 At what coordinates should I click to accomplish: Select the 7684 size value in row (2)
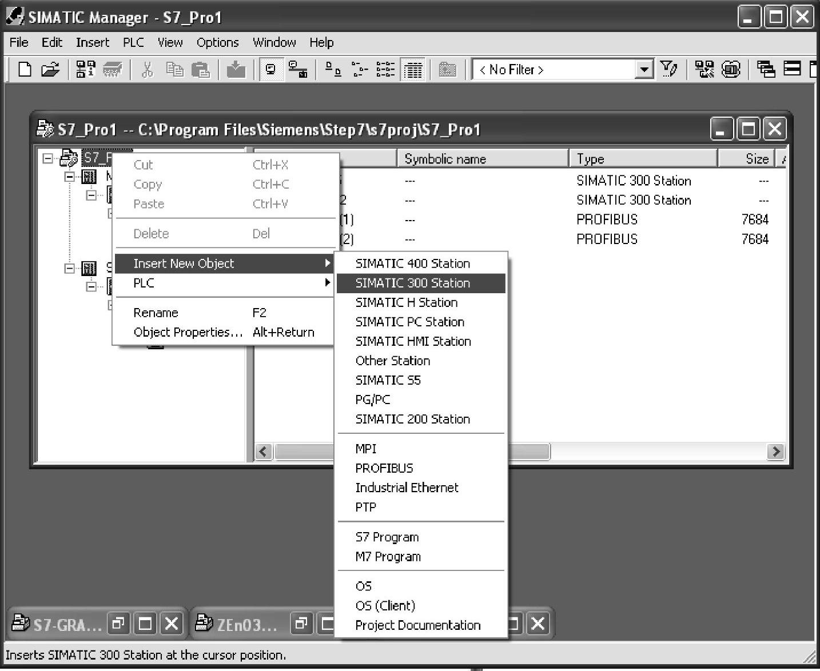point(755,239)
